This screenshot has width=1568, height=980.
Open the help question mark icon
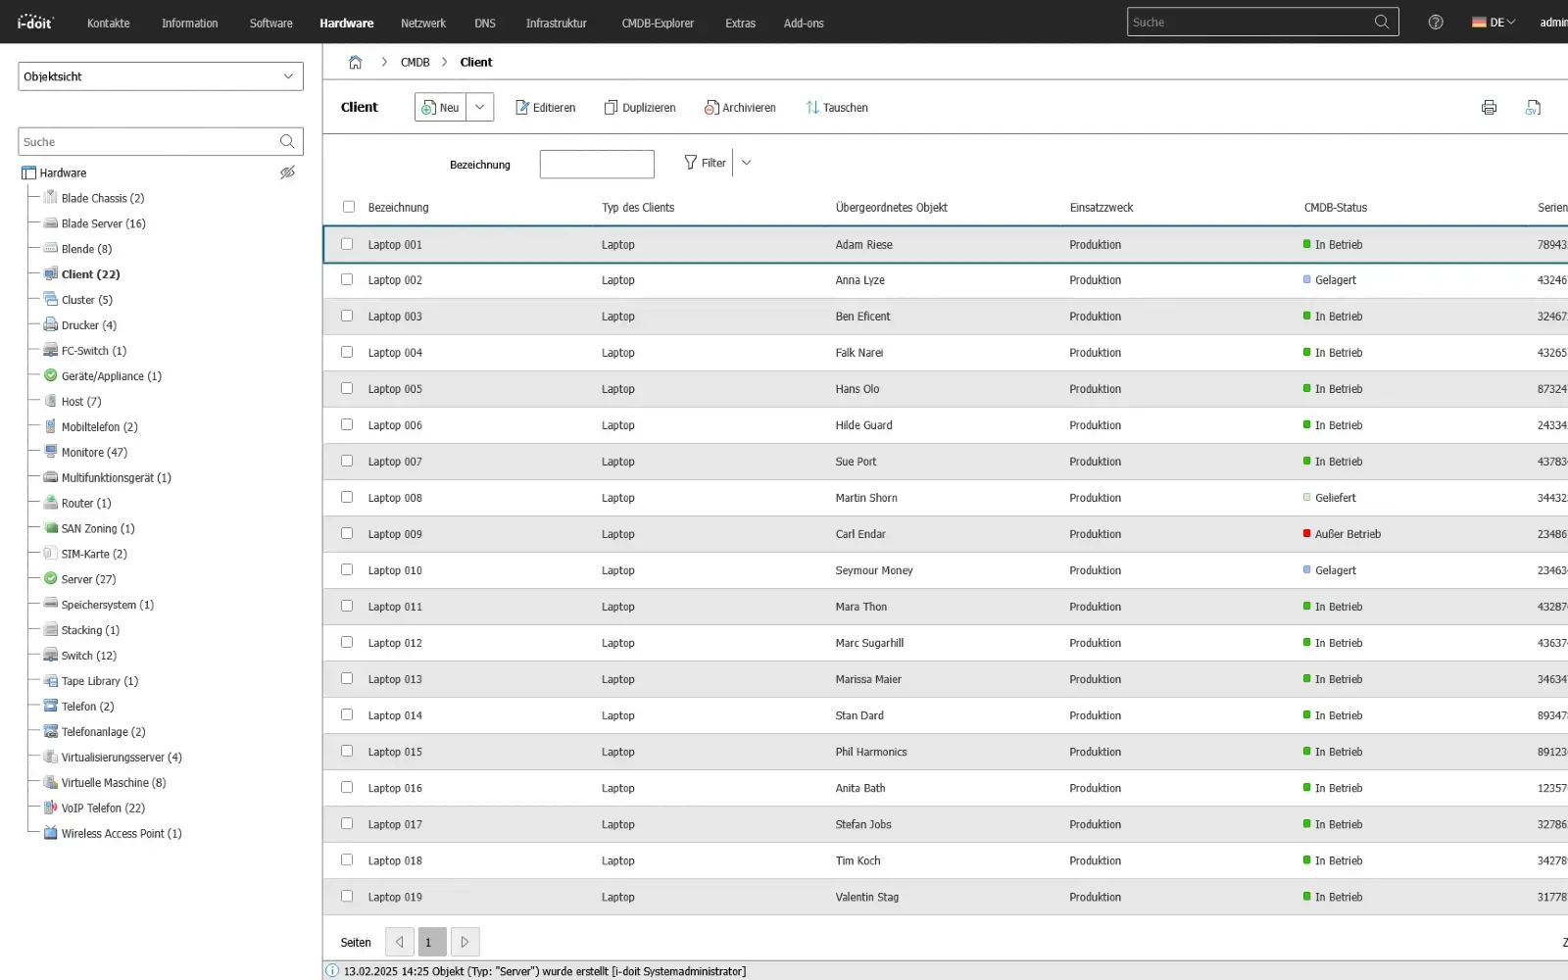(1435, 22)
